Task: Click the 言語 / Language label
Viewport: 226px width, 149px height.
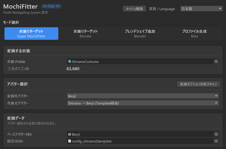Action: (162, 9)
